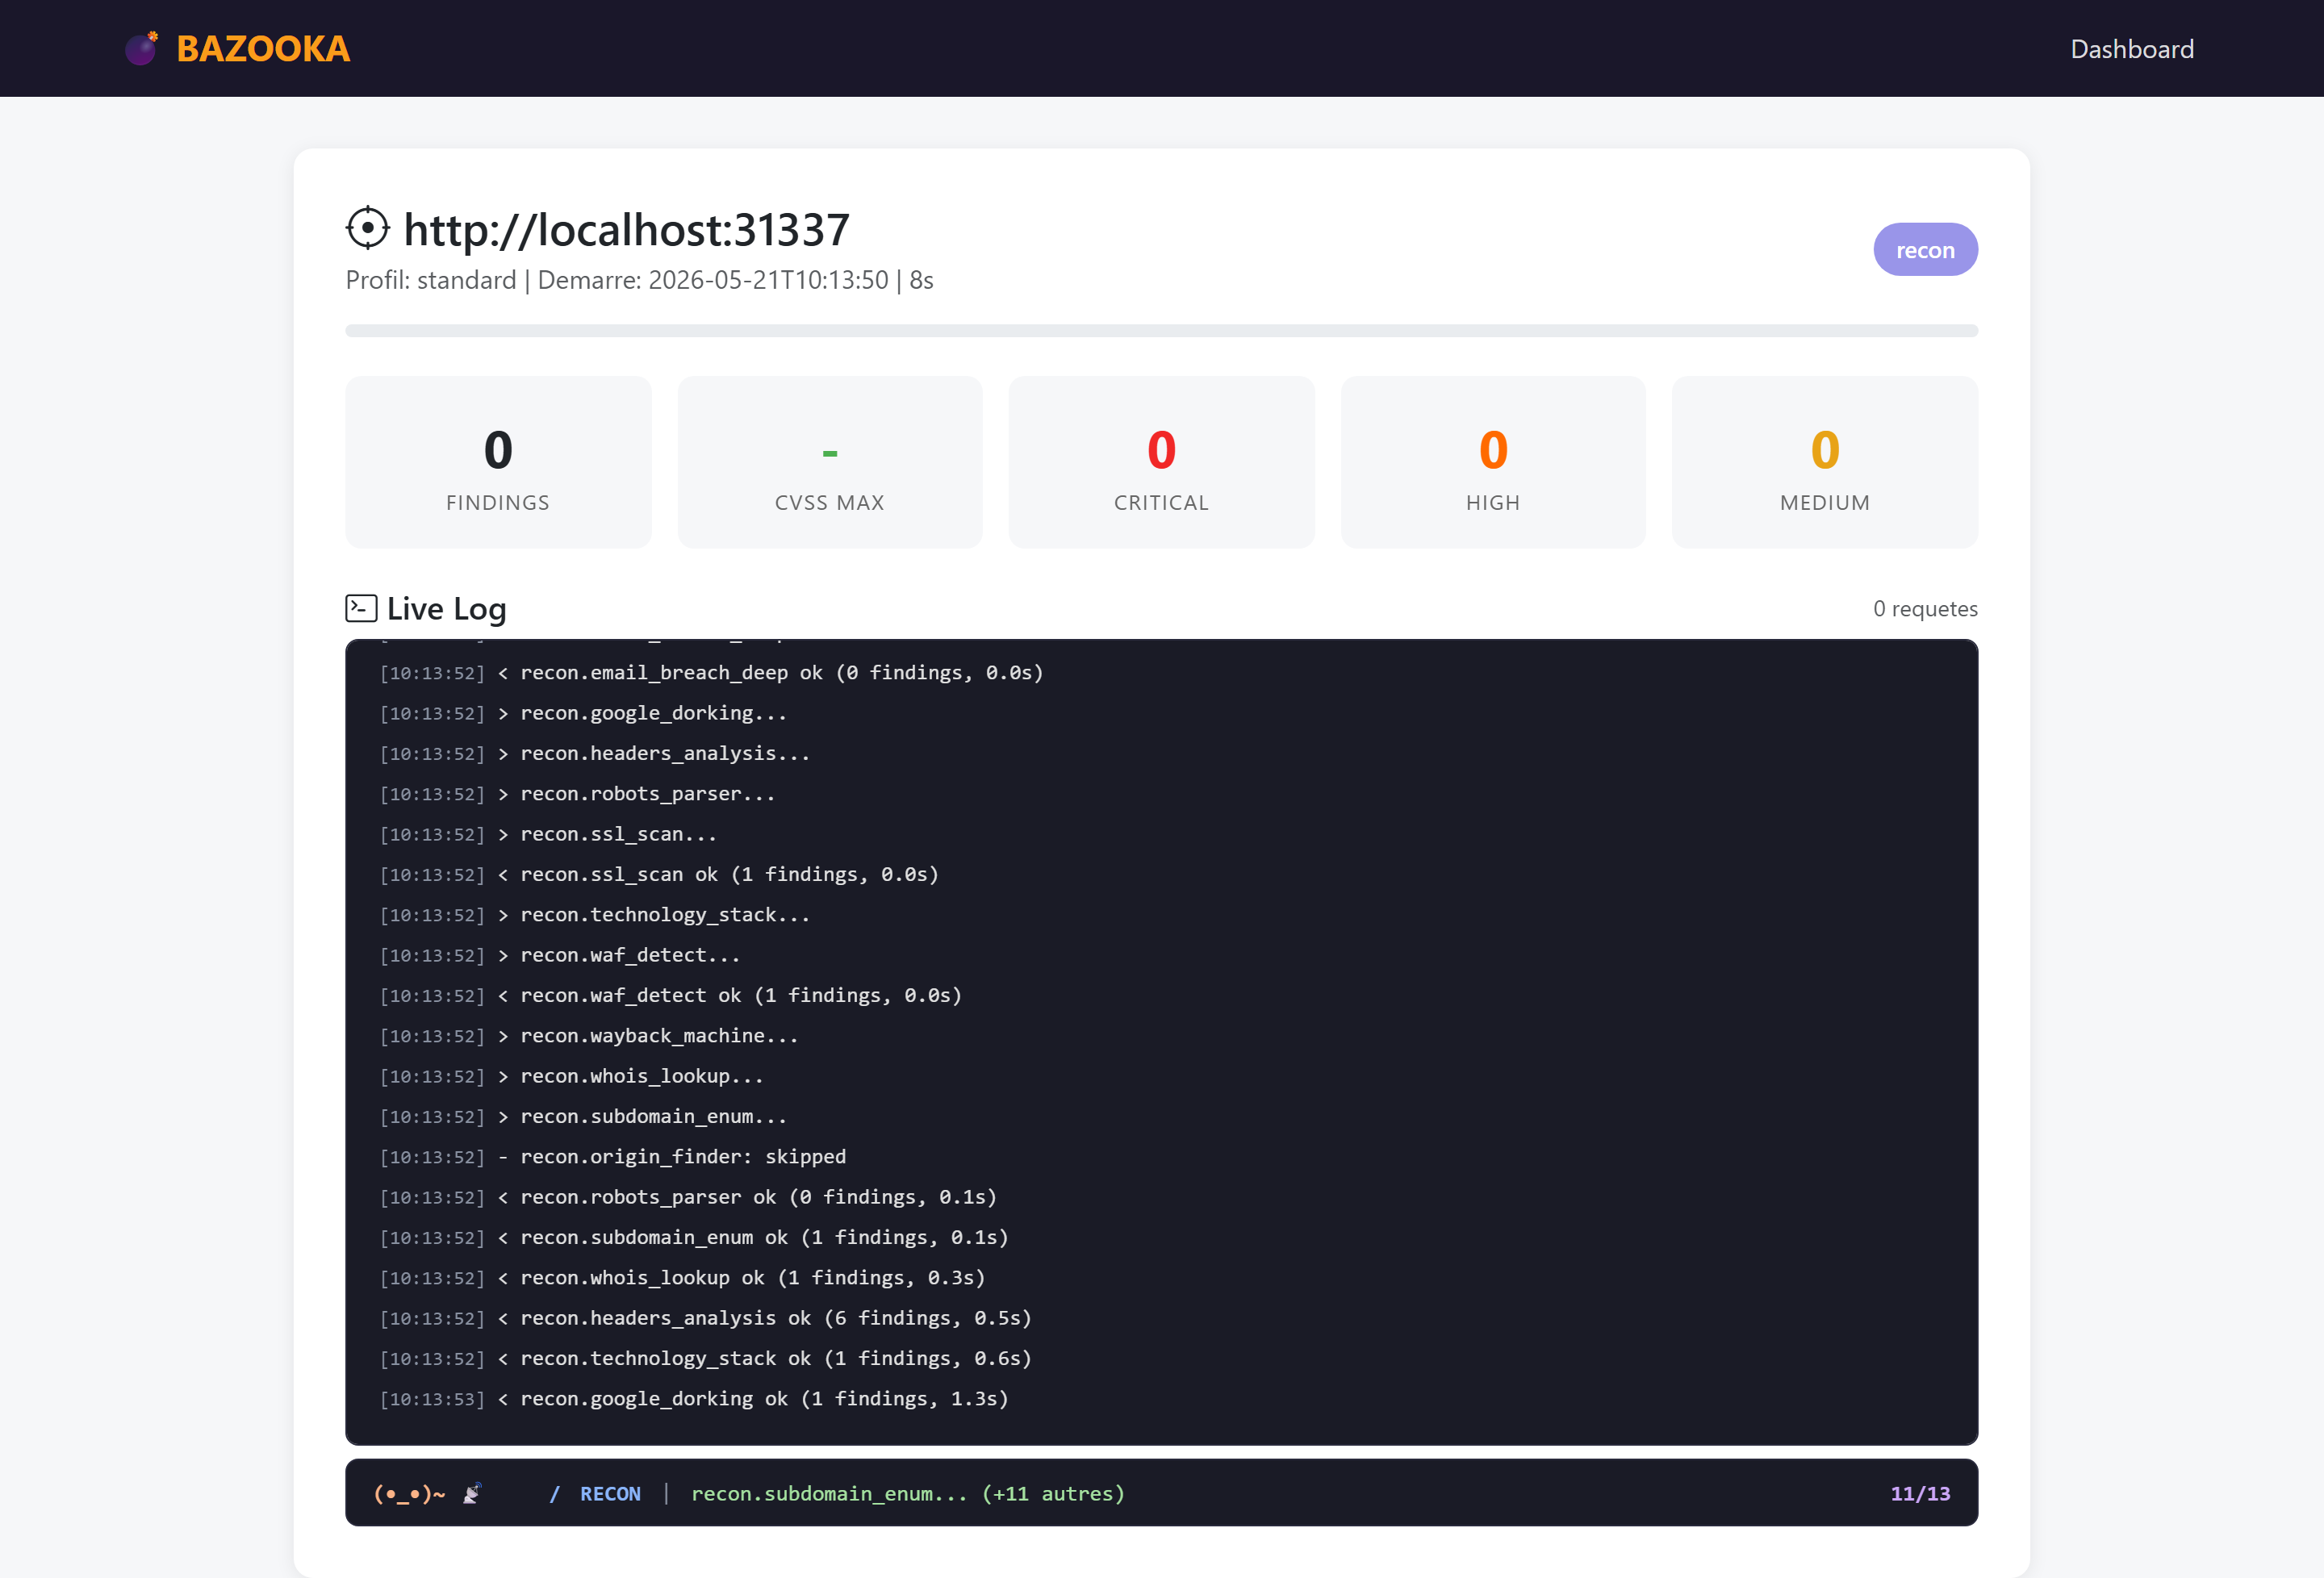
Task: Select the recon.google_dorking... start log line
Action: click(x=583, y=713)
